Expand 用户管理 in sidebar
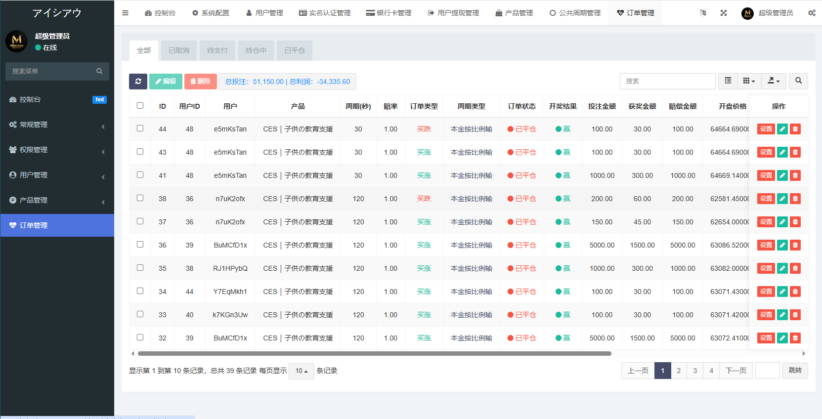This screenshot has height=419, width=822. tap(57, 175)
